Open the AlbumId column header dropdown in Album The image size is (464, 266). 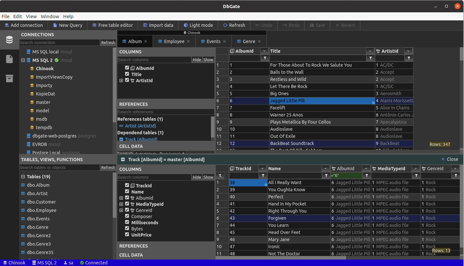265,51
